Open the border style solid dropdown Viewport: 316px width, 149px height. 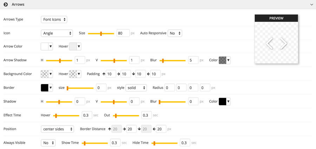[136, 88]
